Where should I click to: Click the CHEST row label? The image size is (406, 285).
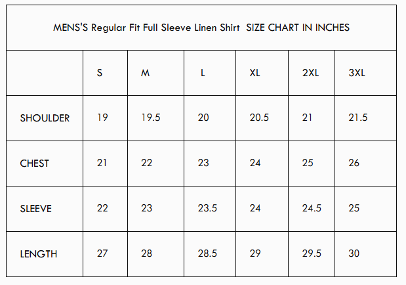tap(35, 164)
